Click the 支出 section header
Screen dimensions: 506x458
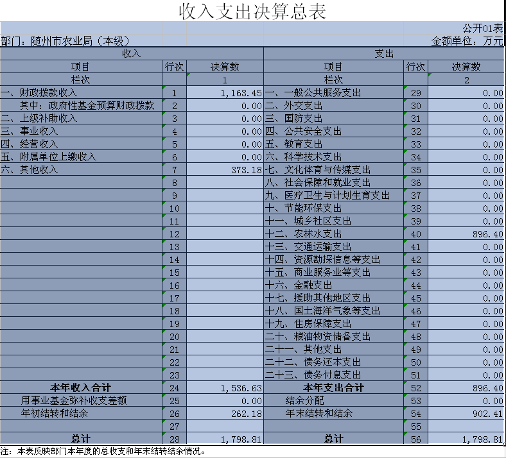point(384,54)
